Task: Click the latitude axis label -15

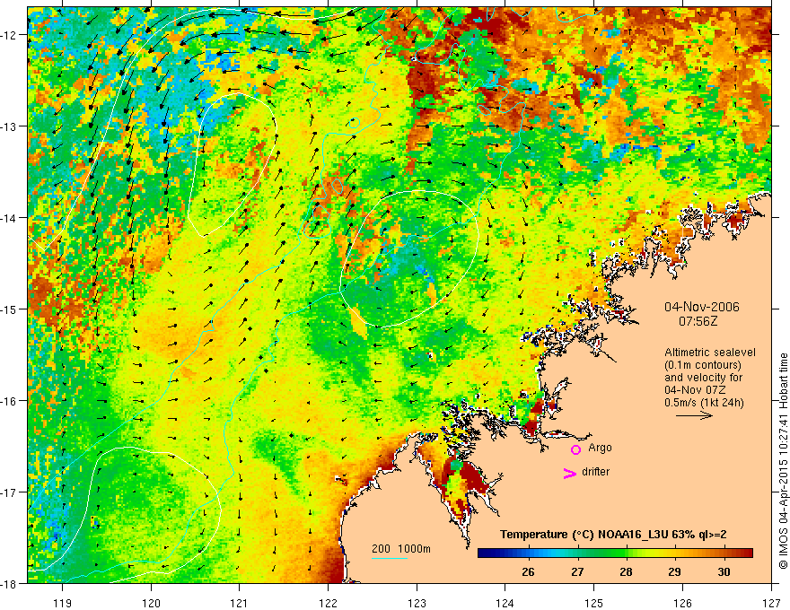Action: [10, 309]
